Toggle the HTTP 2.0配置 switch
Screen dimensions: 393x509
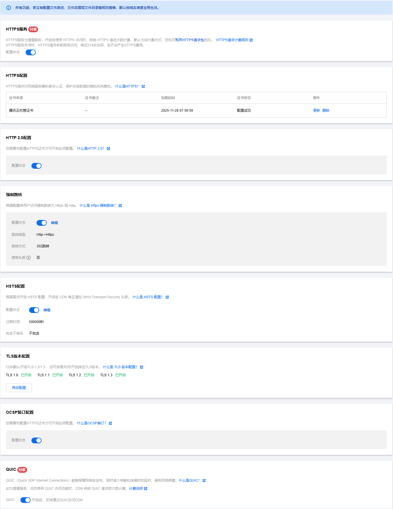36,166
